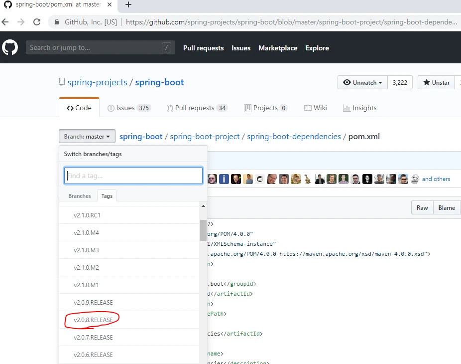Click the slash shortcut icon in search box

pyautogui.click(x=166, y=47)
